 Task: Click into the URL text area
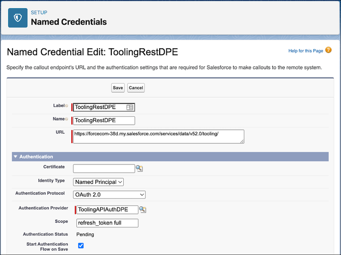[159, 137]
